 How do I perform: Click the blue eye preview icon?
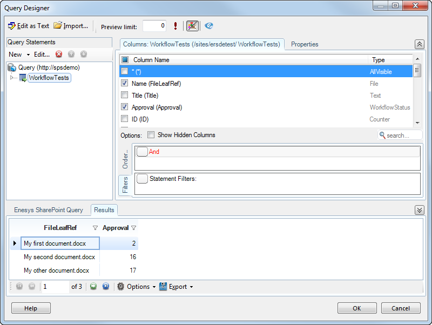209,26
